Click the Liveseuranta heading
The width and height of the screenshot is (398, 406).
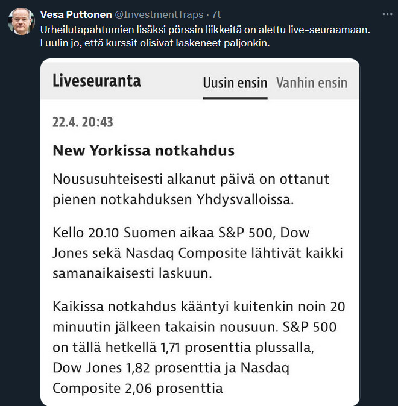(x=96, y=81)
